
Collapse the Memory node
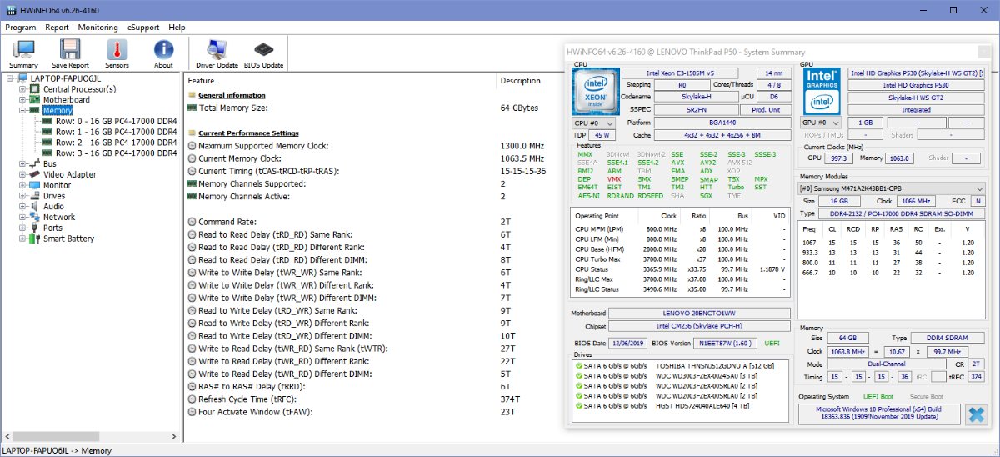[23, 110]
